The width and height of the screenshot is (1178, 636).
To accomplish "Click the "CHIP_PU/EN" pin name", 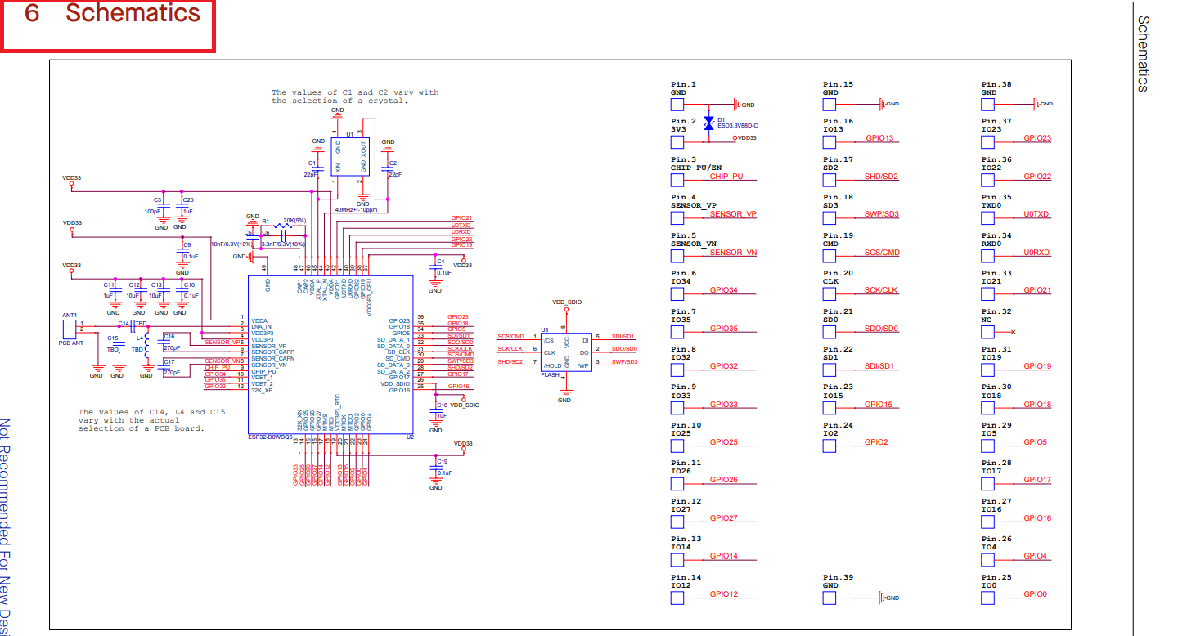I will coord(695,168).
